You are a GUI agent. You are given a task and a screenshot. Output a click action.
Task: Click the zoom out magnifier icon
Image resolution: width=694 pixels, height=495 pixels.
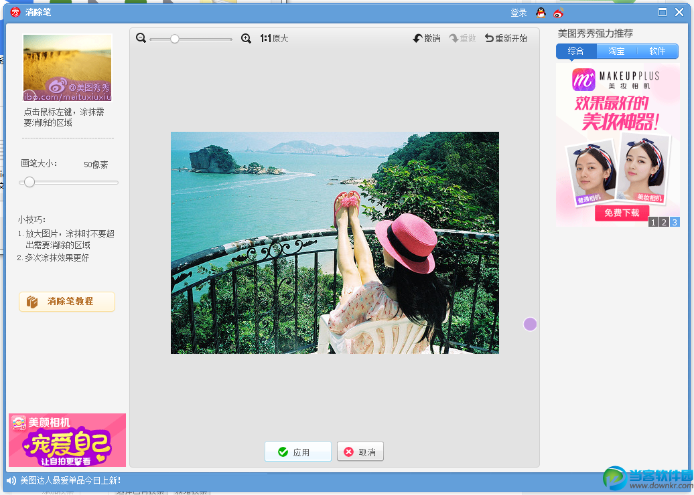tap(141, 38)
